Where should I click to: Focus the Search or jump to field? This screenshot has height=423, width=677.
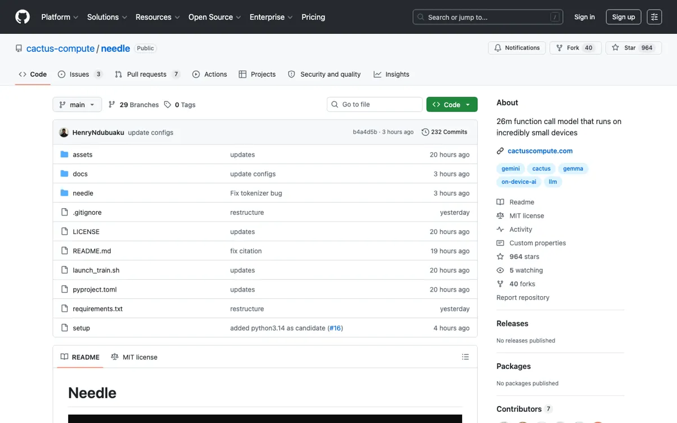pos(488,17)
